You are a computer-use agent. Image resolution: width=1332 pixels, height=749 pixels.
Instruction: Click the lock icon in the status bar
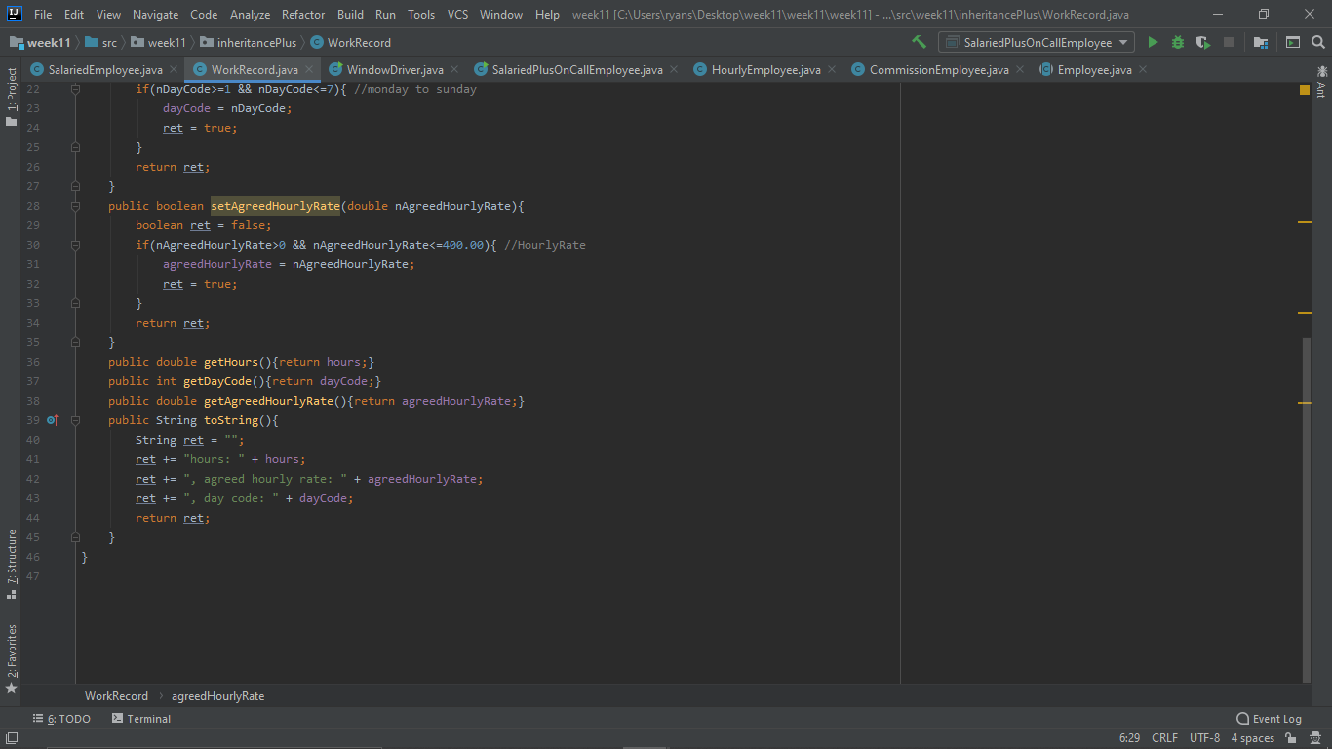tap(1290, 738)
